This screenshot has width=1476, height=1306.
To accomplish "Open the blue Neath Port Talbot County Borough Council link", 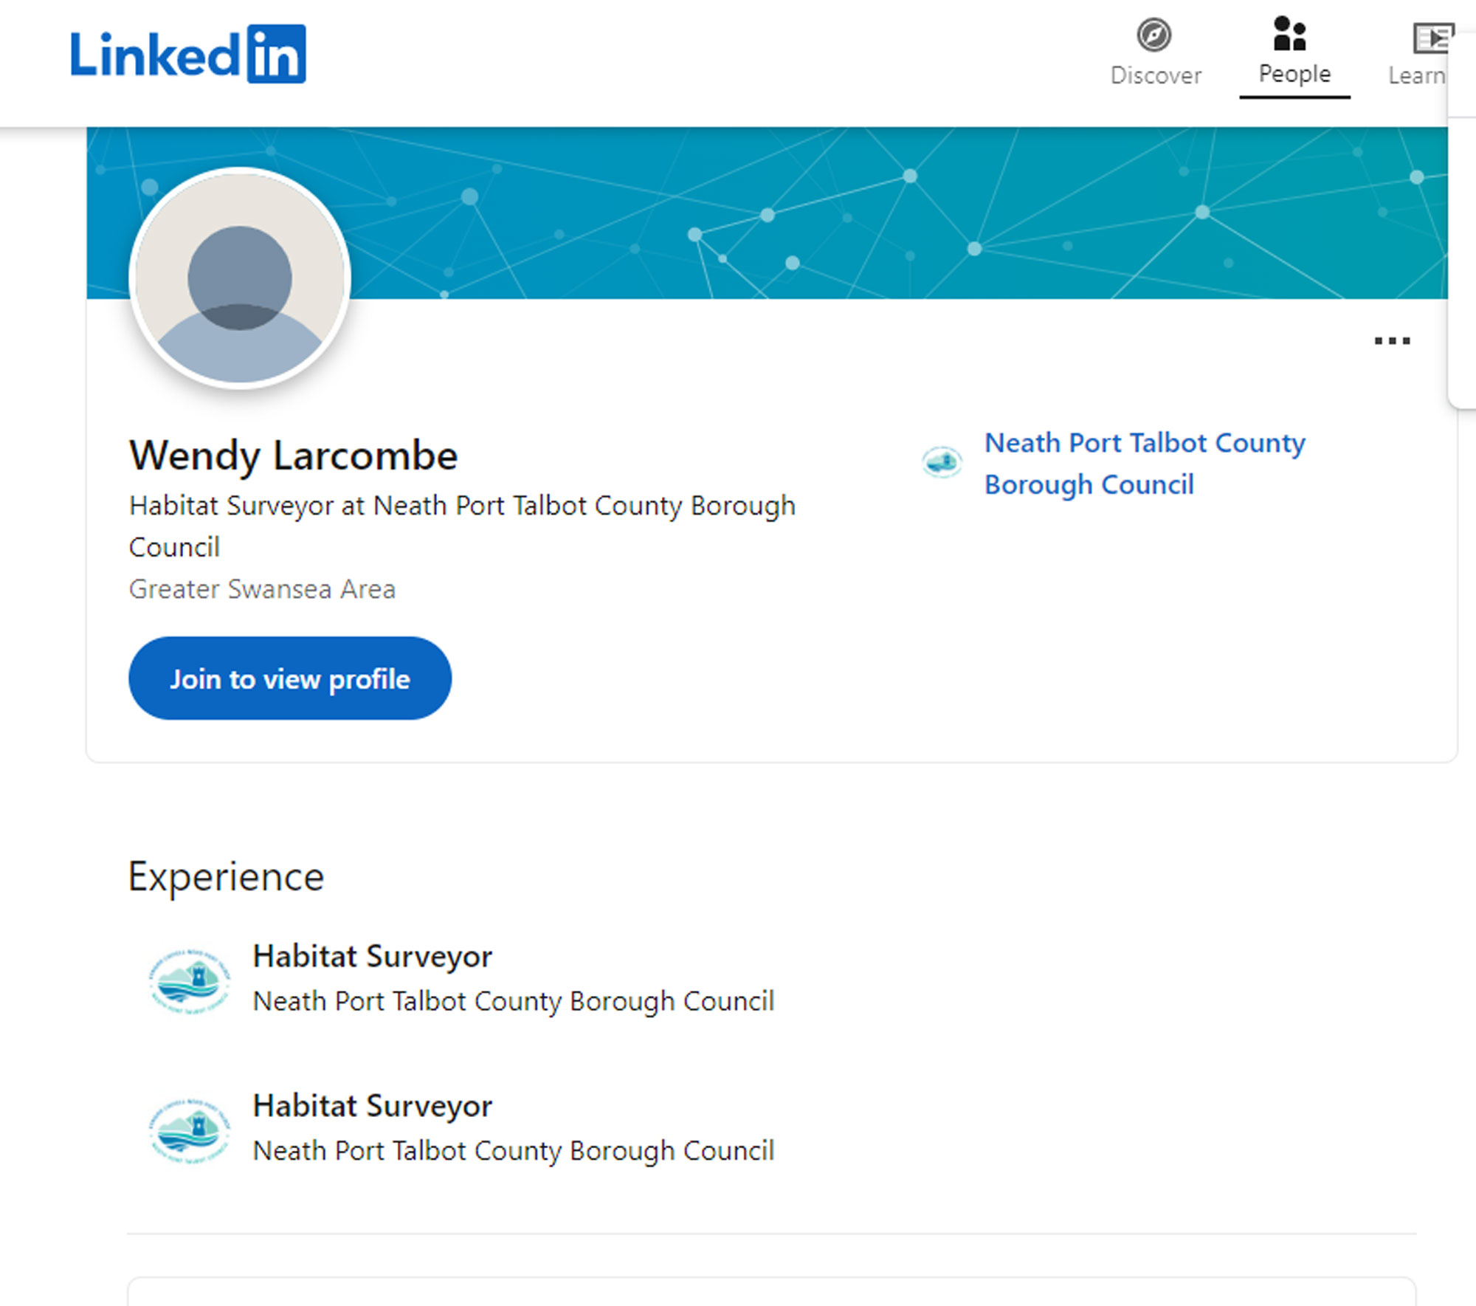I will coord(1144,463).
